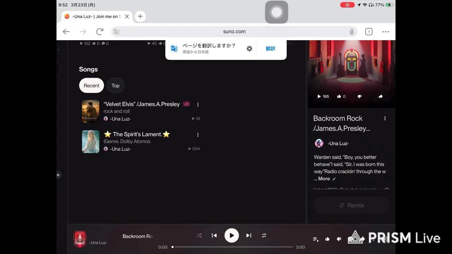This screenshot has width=452, height=254.
Task: Click The Spirit's Lament cover thumbnail
Action: pos(91,141)
